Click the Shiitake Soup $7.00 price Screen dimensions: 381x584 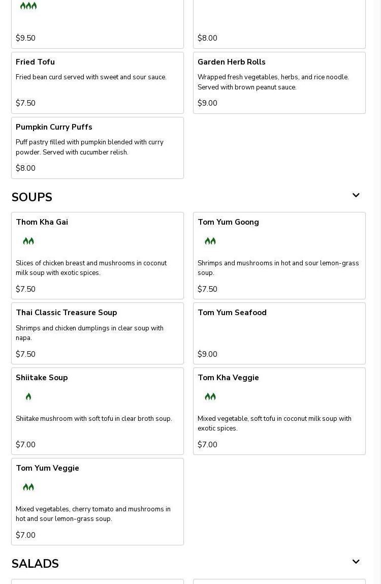[x=25, y=445]
